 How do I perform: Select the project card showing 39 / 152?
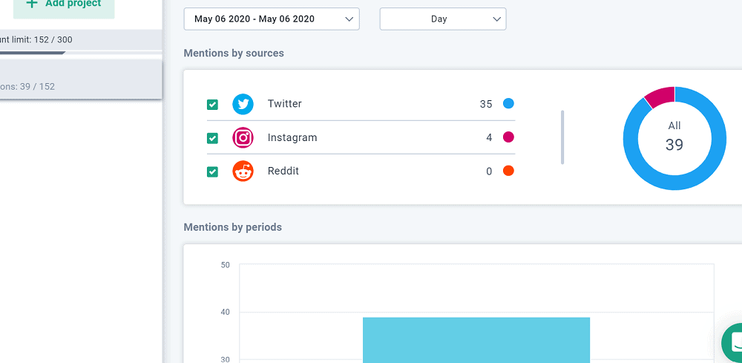pos(81,79)
